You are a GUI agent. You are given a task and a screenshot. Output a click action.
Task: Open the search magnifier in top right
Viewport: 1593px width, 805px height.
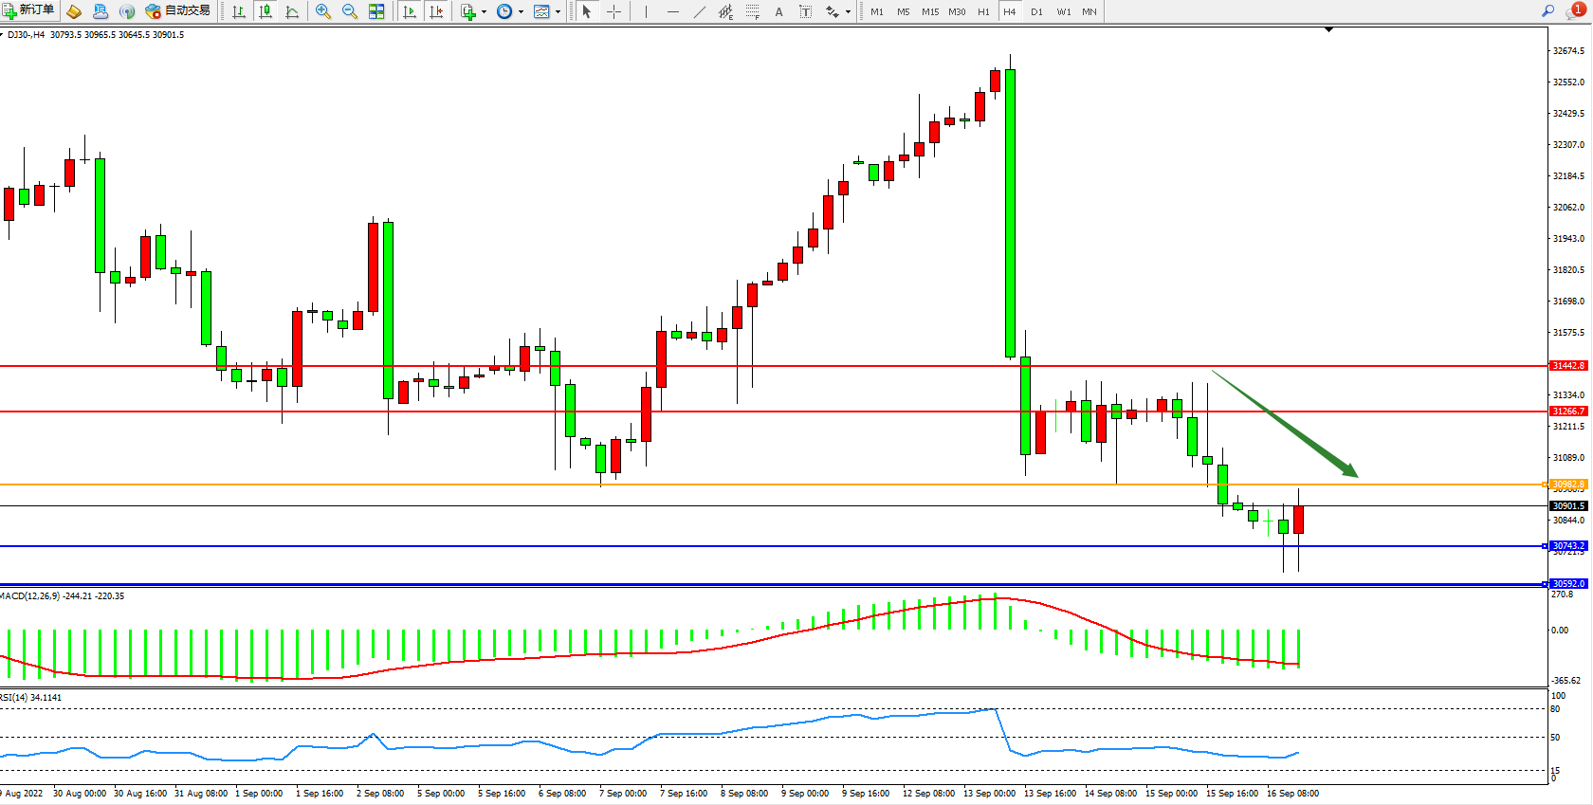click(1547, 11)
